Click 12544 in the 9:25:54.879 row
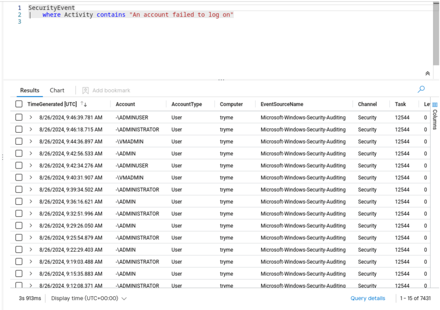440x310 pixels. (402, 238)
